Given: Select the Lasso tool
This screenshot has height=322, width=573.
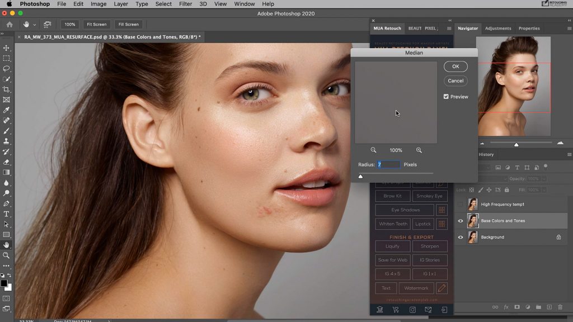Looking at the screenshot, I should click(7, 68).
